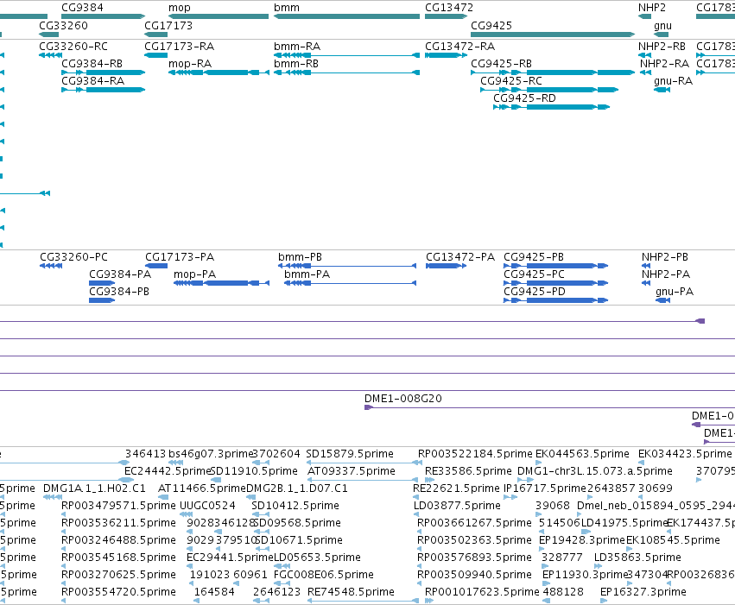
Task: Click EST RP003536211.5prime
Action: pyautogui.click(x=118, y=523)
